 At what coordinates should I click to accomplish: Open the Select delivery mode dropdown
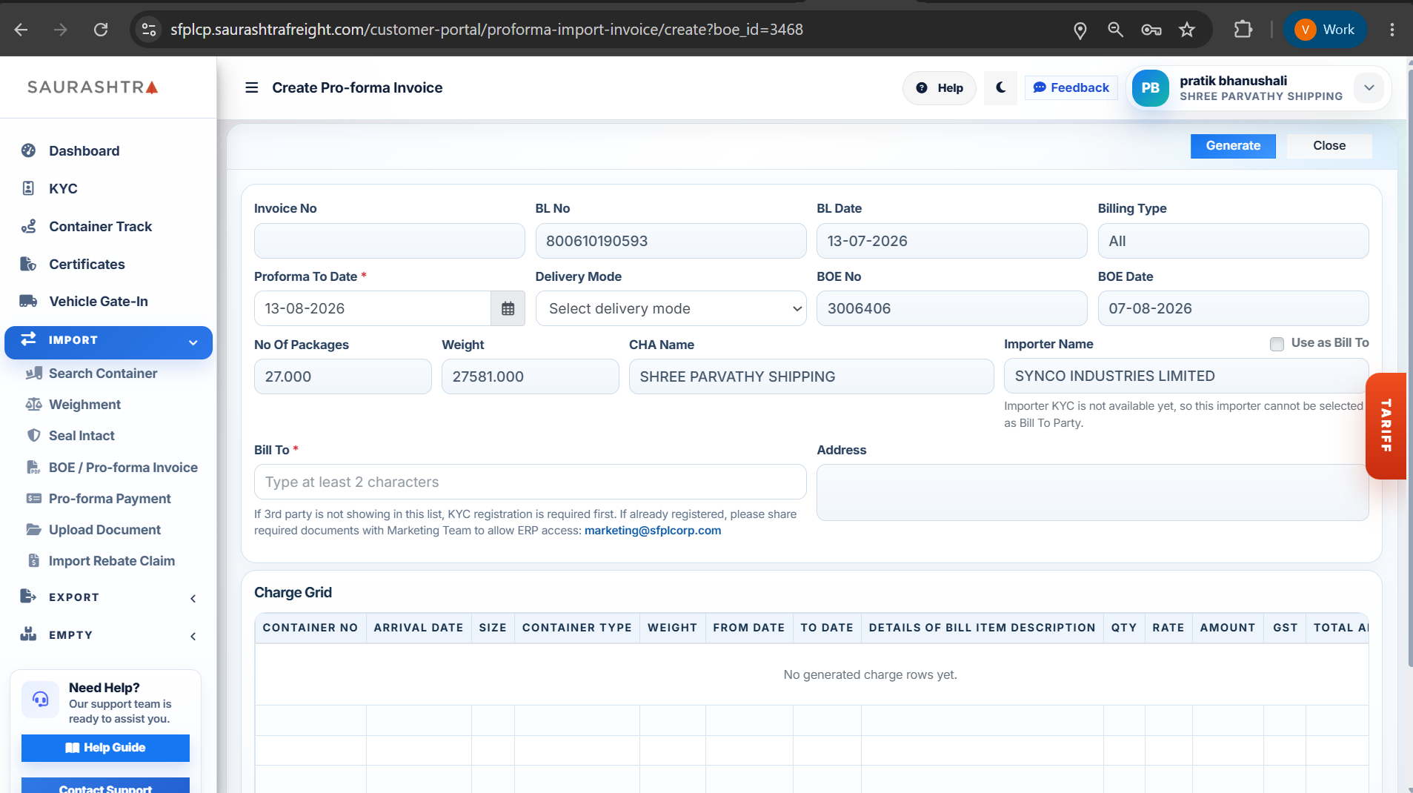671,309
